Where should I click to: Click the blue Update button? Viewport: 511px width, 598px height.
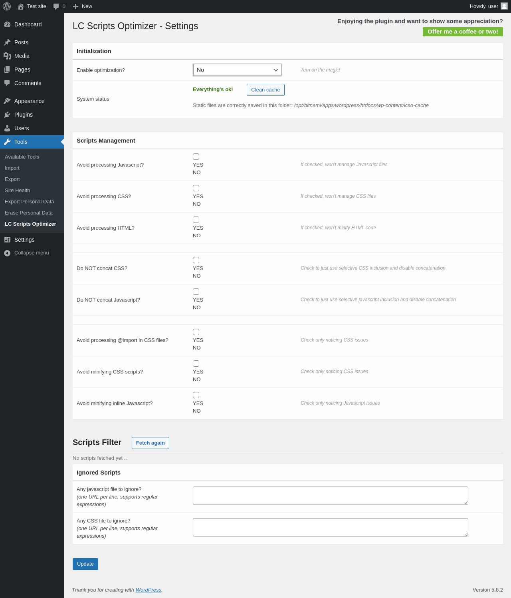pyautogui.click(x=85, y=564)
